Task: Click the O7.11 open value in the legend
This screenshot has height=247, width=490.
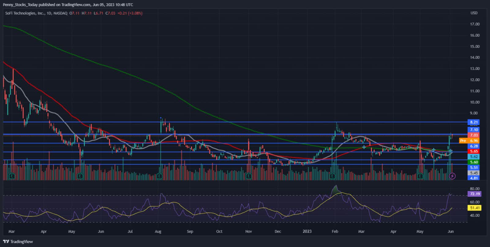Action: (x=74, y=13)
